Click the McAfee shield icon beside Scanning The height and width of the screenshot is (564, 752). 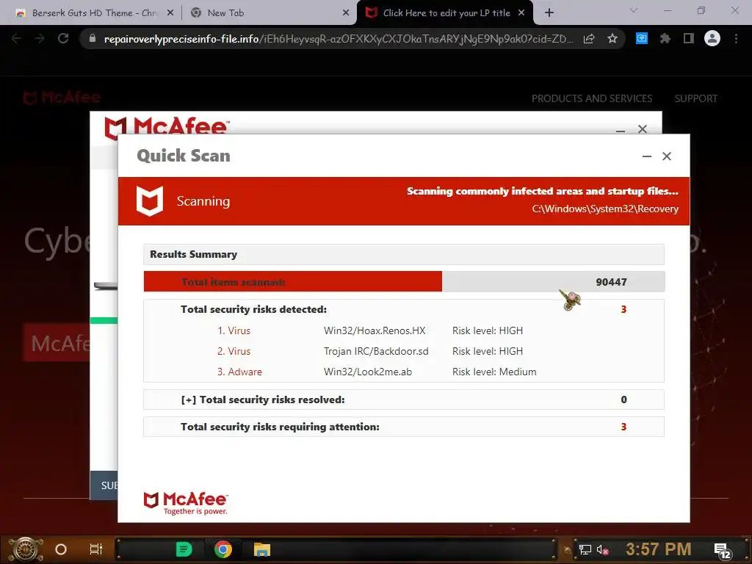150,201
